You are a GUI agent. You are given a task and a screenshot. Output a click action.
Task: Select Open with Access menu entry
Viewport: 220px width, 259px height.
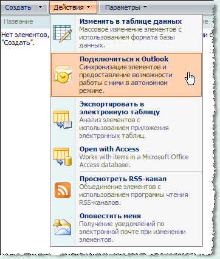[x=126, y=157]
